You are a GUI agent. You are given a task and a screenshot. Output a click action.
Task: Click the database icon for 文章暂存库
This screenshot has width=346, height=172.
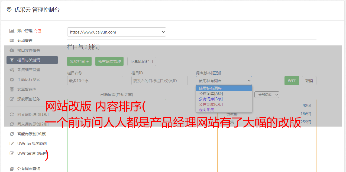click(12, 89)
